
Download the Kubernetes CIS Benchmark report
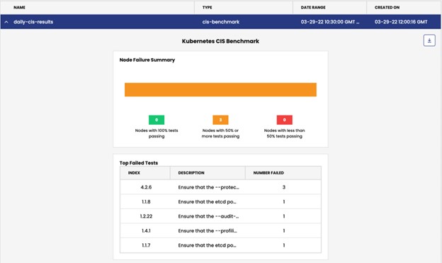click(429, 40)
